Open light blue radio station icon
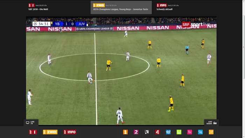 click(200, 132)
